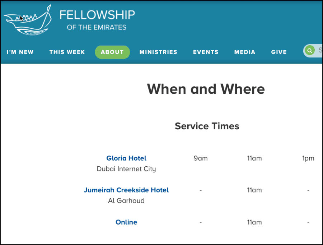
Task: Click the Jumeirah Creekside Hotel link
Action: (126, 190)
